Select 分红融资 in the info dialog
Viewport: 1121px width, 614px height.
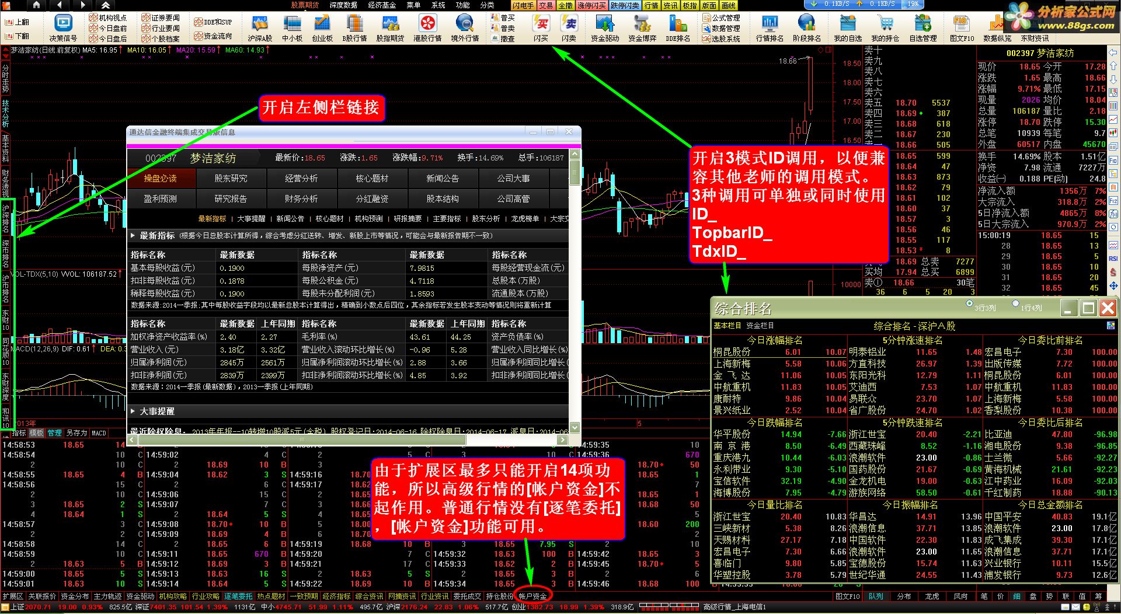pyautogui.click(x=372, y=198)
